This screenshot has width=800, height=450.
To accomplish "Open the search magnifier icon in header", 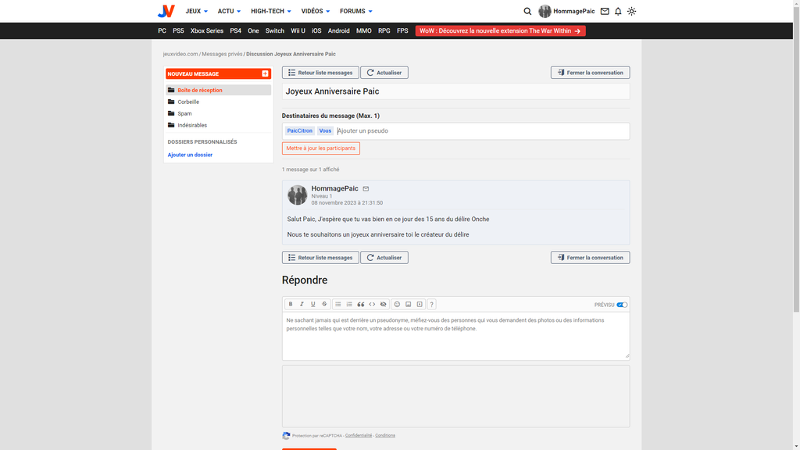I will point(527,11).
